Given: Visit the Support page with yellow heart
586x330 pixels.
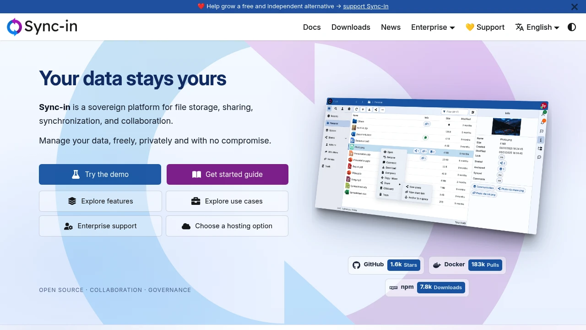Looking at the screenshot, I should (x=485, y=27).
